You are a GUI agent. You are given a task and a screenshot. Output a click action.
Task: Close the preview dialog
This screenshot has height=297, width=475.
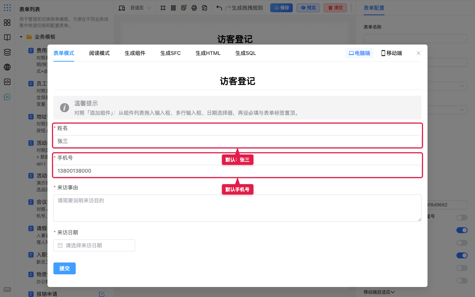pos(419,53)
